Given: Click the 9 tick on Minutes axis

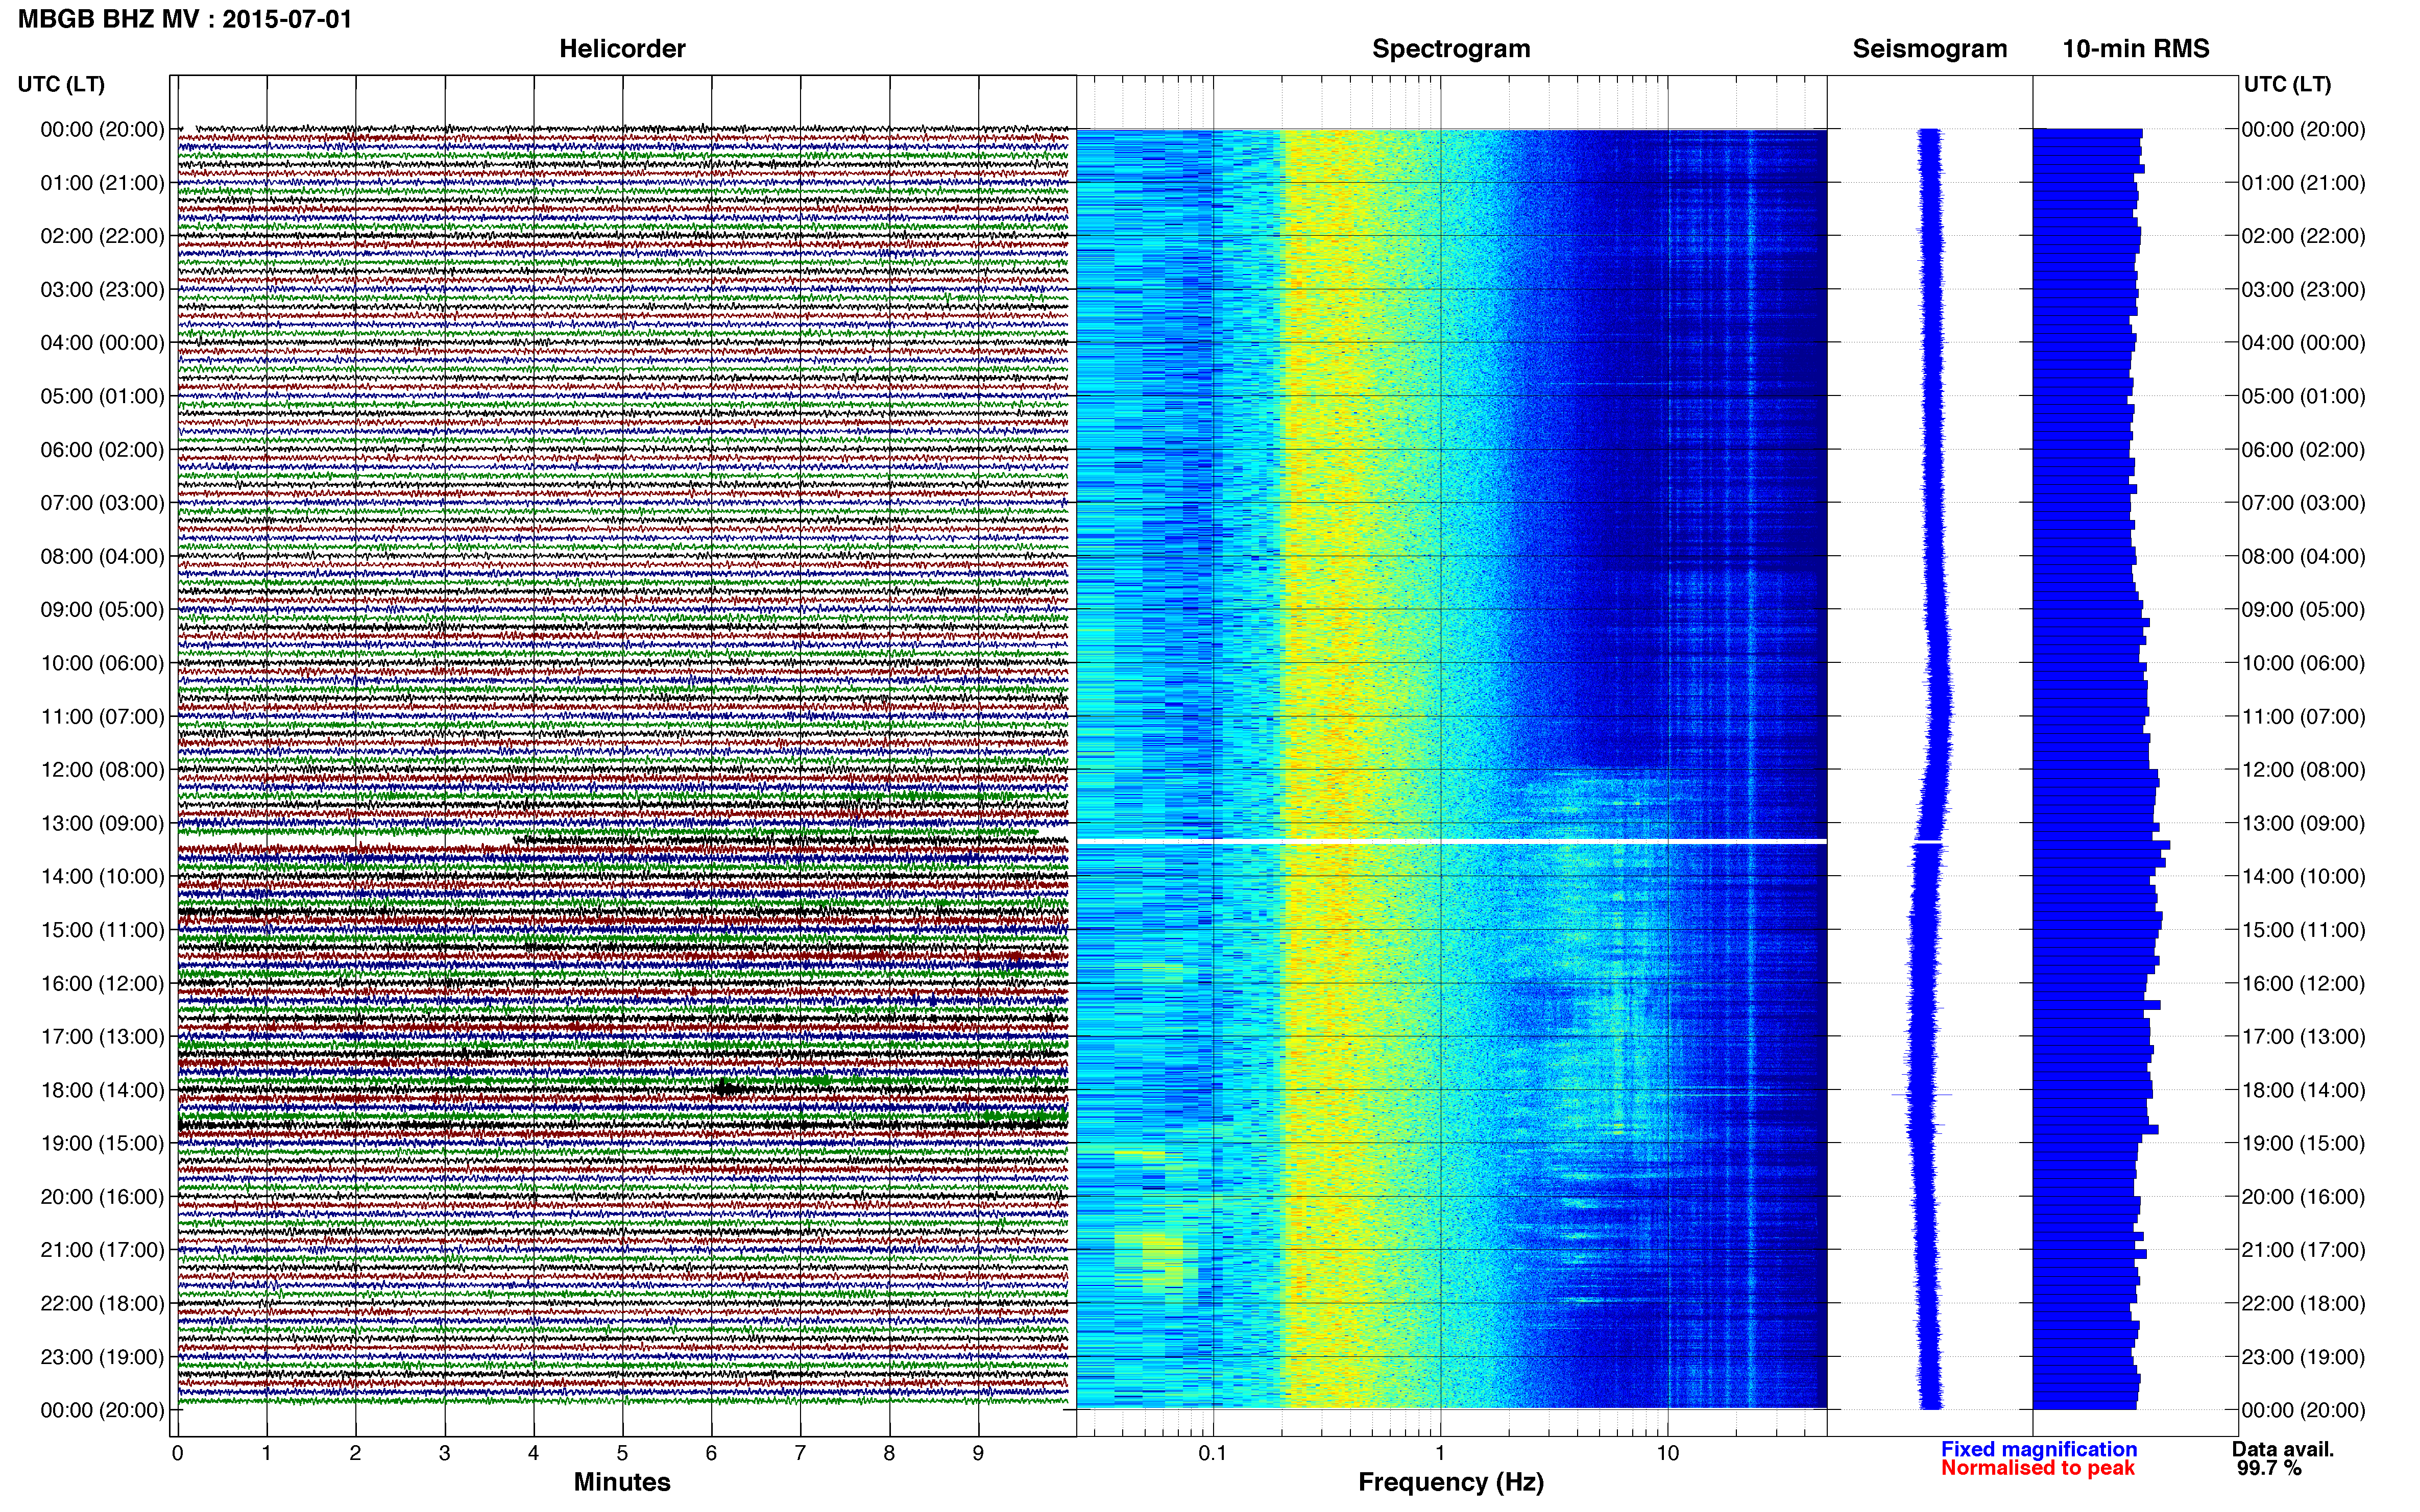Looking at the screenshot, I should [x=978, y=1453].
